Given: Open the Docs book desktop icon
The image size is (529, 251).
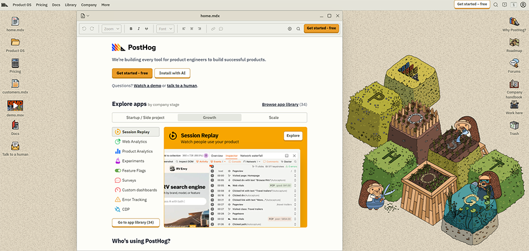Looking at the screenshot, I should pyautogui.click(x=15, y=125).
